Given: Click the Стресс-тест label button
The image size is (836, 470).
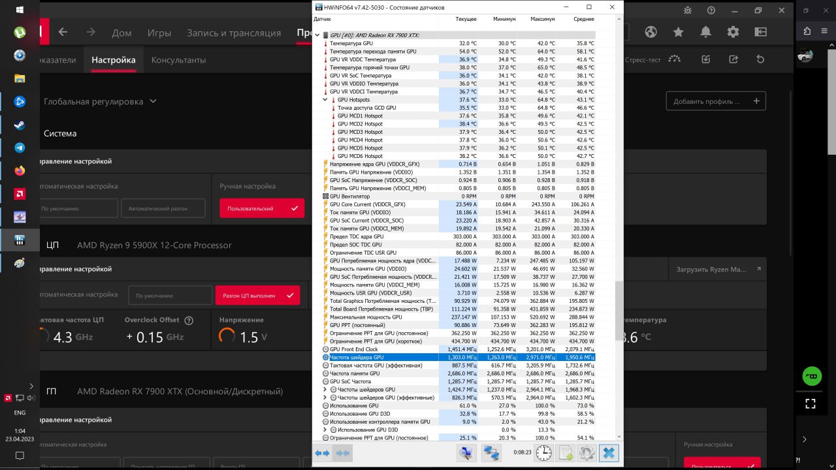Looking at the screenshot, I should click(643, 59).
